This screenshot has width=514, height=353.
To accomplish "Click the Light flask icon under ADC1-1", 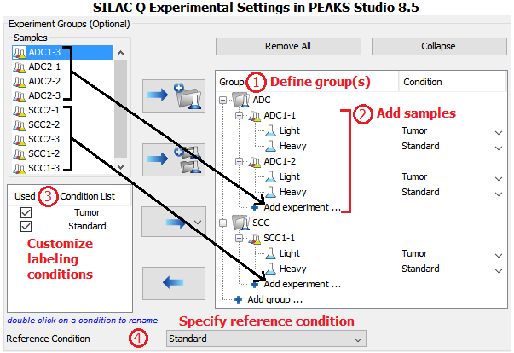I will pyautogui.click(x=270, y=130).
